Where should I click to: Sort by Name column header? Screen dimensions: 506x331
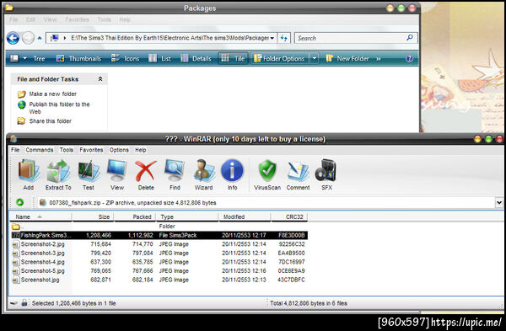pyautogui.click(x=40, y=217)
